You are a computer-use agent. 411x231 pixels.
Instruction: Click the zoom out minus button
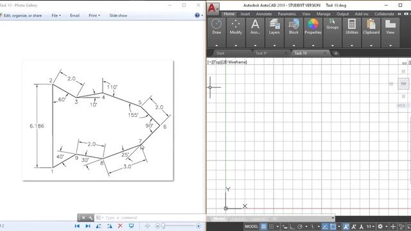click(157, 226)
